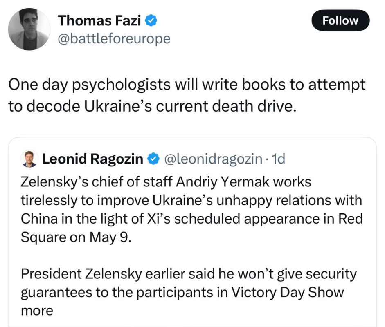Open Thomas Fazi's profile picture

pos(29,29)
